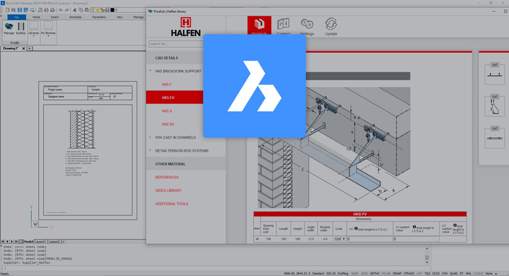Select HK5 F product
509x276 pixels.
coord(166,84)
